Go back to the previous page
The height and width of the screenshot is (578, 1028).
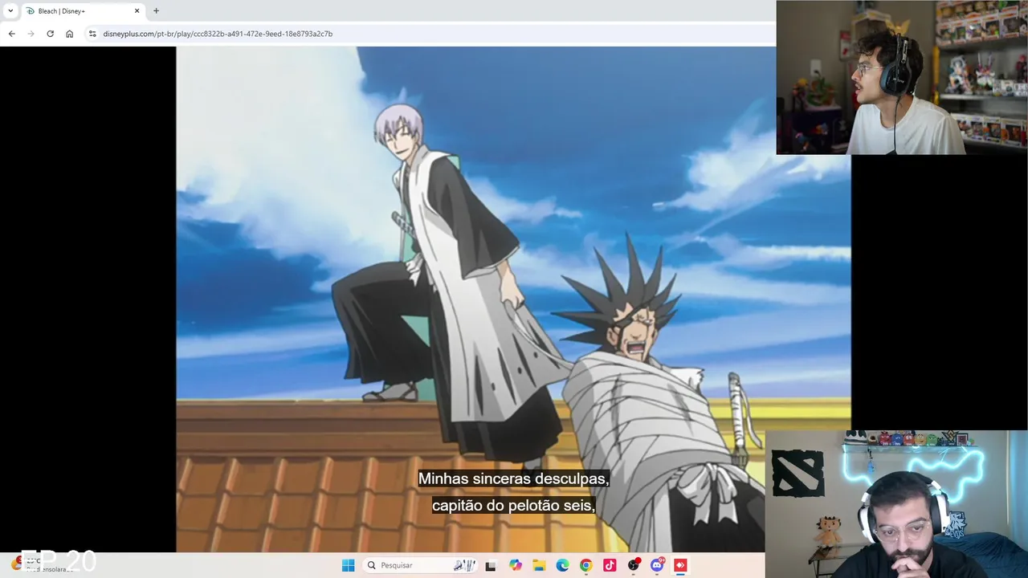pyautogui.click(x=11, y=34)
